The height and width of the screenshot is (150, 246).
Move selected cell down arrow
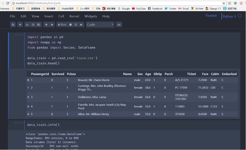[x=52, y=24]
